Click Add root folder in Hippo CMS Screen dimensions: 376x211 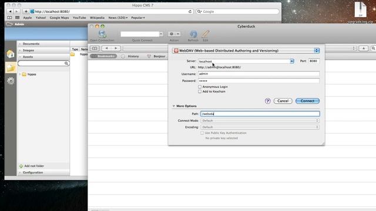[32, 166]
